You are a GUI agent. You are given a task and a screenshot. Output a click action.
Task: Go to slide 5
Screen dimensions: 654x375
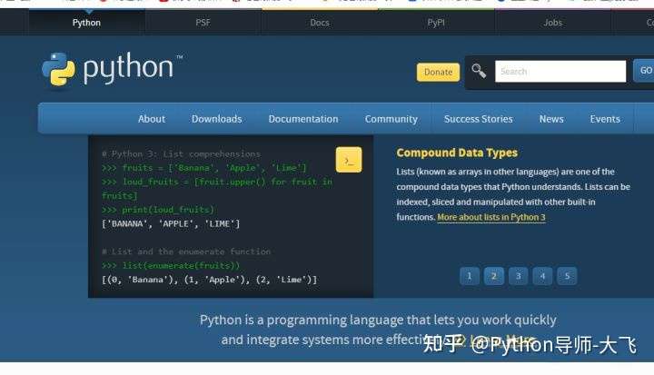567,276
